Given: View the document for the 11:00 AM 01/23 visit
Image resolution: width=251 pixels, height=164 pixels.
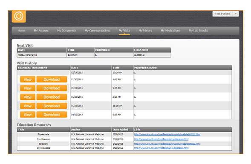Looking at the screenshot, I should coord(28,106).
